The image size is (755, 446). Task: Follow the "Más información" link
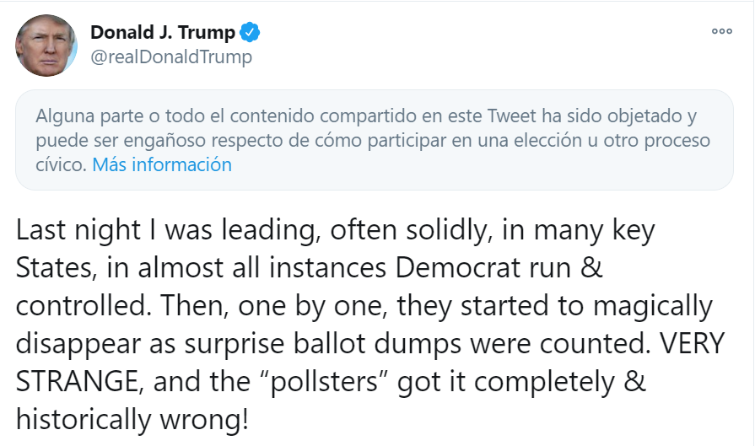(162, 164)
